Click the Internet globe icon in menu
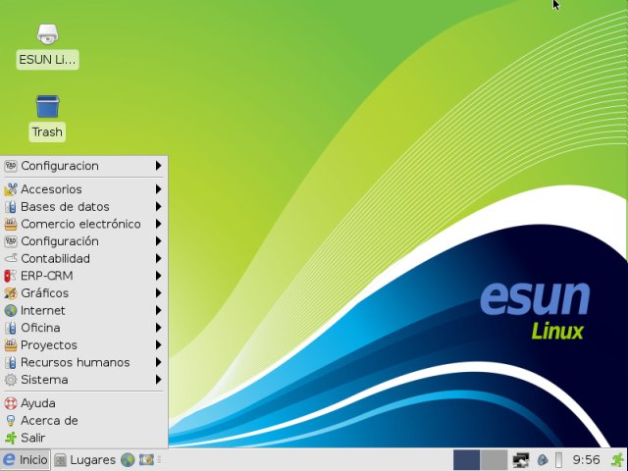Viewport: 628px width, 471px height. [x=11, y=310]
